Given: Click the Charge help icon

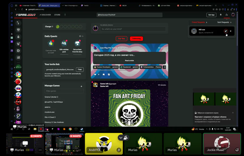Looking at the screenshot, I should (52, 26).
